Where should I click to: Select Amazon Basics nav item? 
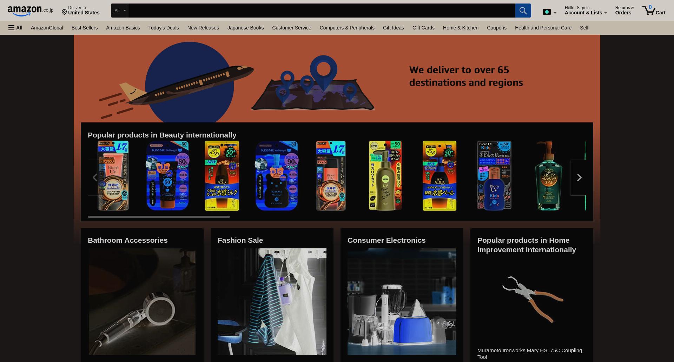click(x=123, y=28)
